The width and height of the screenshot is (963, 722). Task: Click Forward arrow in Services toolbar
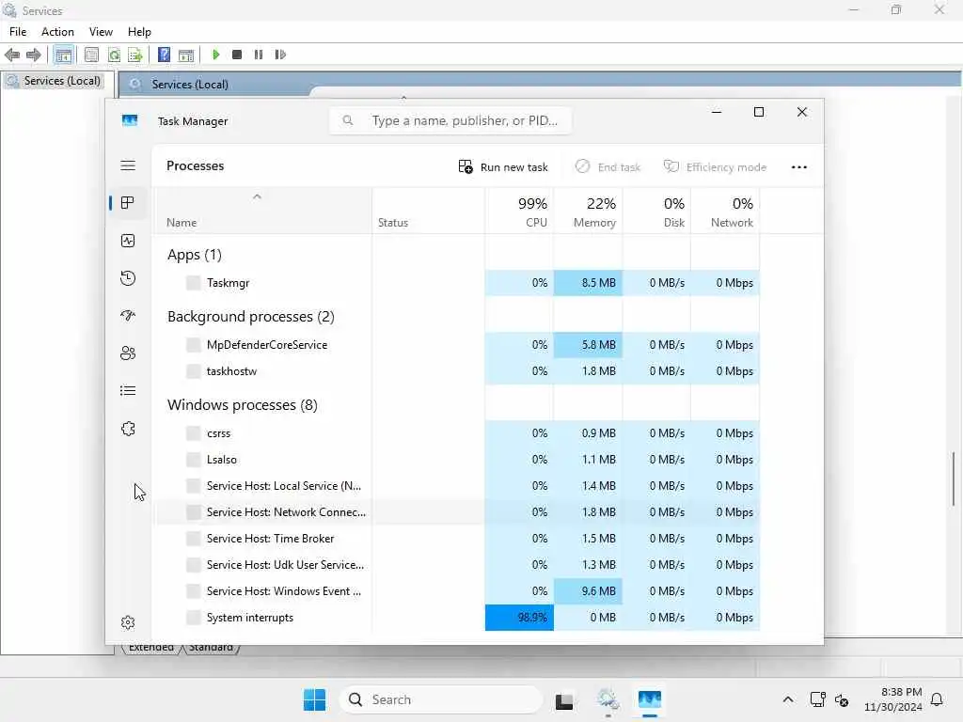(34, 55)
